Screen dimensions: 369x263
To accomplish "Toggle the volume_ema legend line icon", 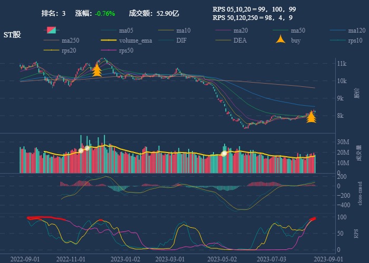I will [108, 41].
